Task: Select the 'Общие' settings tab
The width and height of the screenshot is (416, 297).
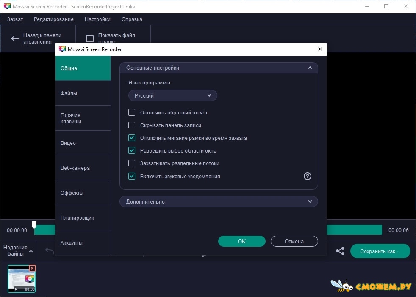Action: (83, 68)
